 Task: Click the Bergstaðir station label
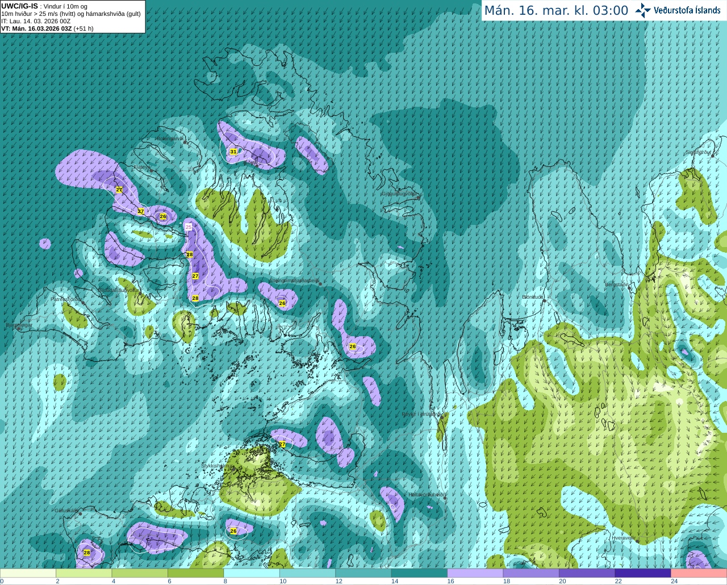(617, 285)
